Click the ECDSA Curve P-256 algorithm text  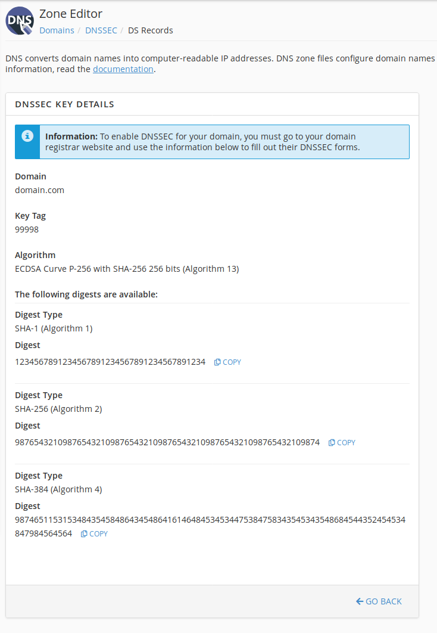coord(127,269)
